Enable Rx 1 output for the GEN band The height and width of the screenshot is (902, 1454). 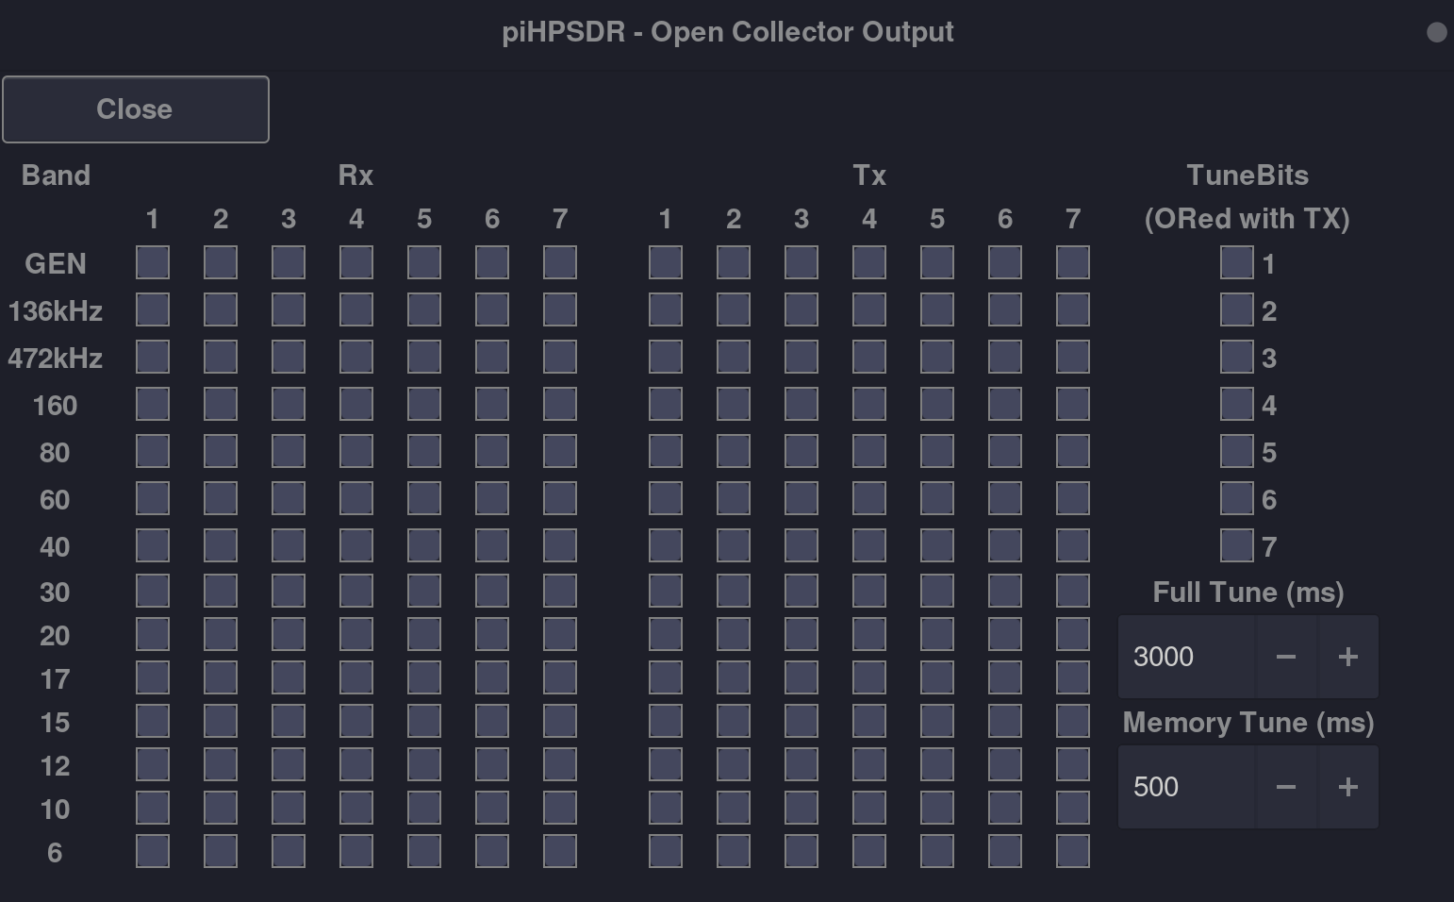click(x=152, y=262)
